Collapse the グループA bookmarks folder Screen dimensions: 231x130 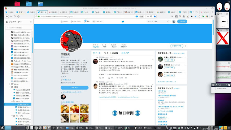(x=12, y=101)
